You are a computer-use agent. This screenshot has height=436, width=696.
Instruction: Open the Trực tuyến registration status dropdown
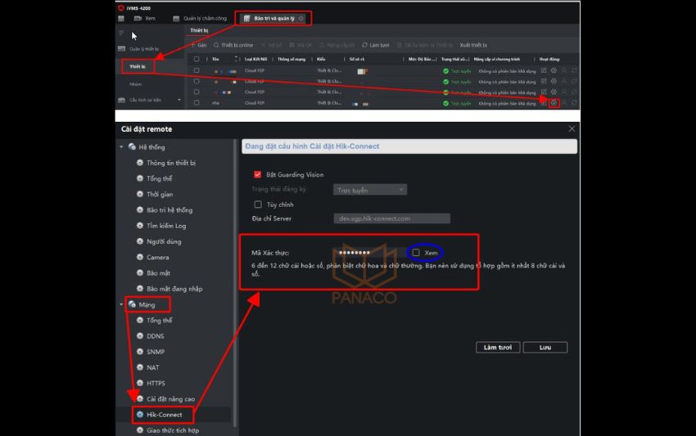coord(370,190)
